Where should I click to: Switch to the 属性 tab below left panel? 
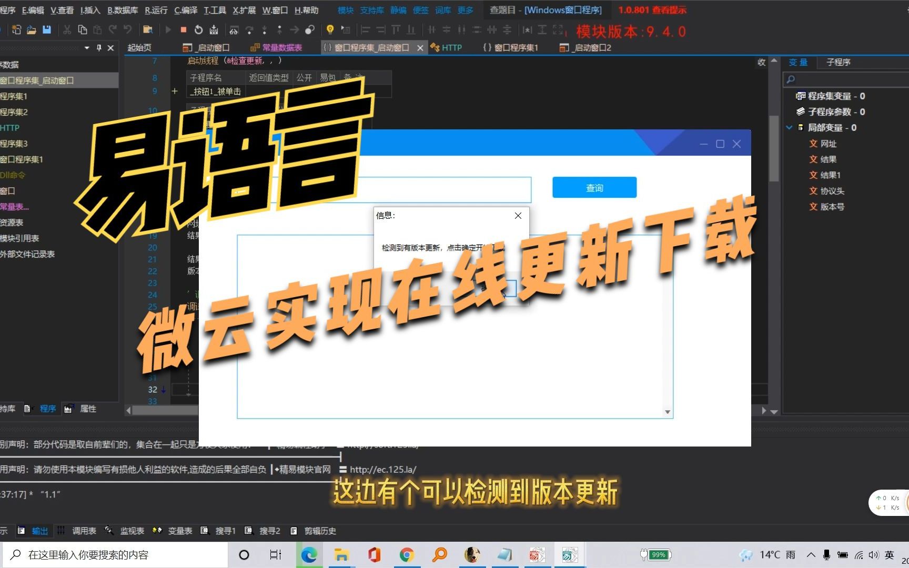[80, 409]
